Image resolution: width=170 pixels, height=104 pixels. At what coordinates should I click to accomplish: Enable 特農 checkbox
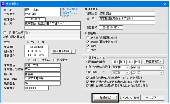[88, 50]
